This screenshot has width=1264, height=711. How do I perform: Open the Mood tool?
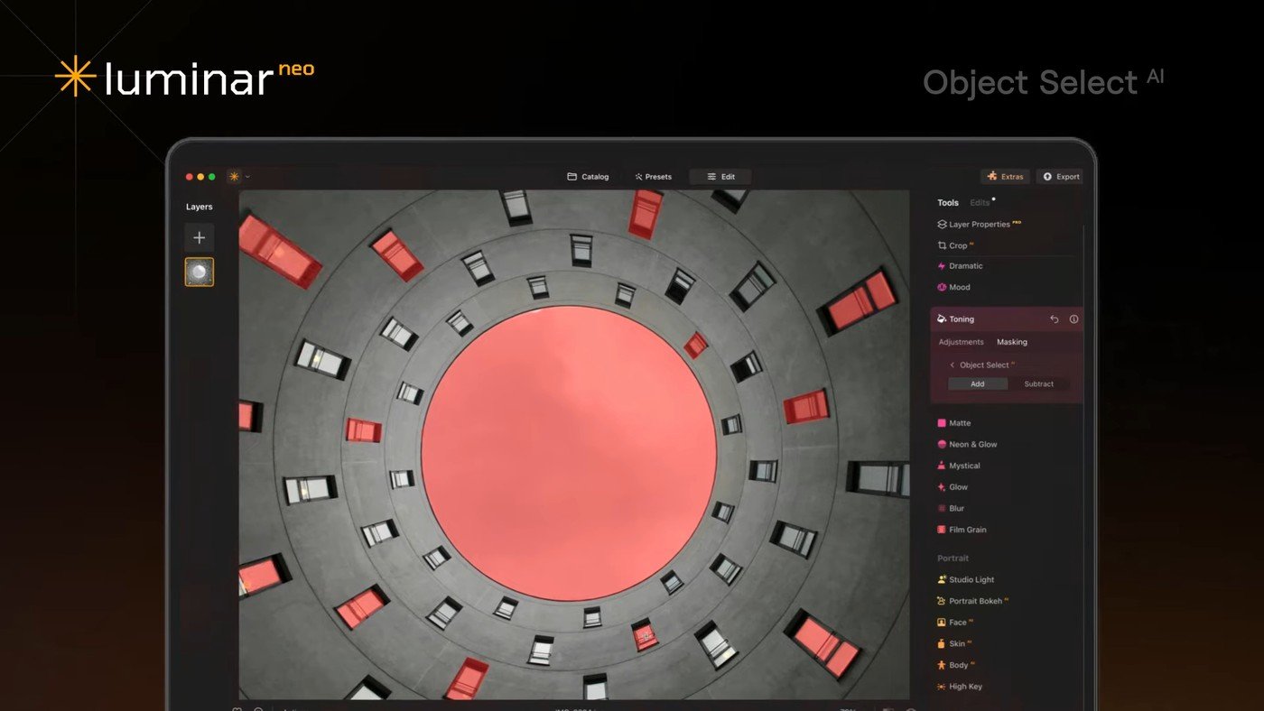pyautogui.click(x=954, y=287)
